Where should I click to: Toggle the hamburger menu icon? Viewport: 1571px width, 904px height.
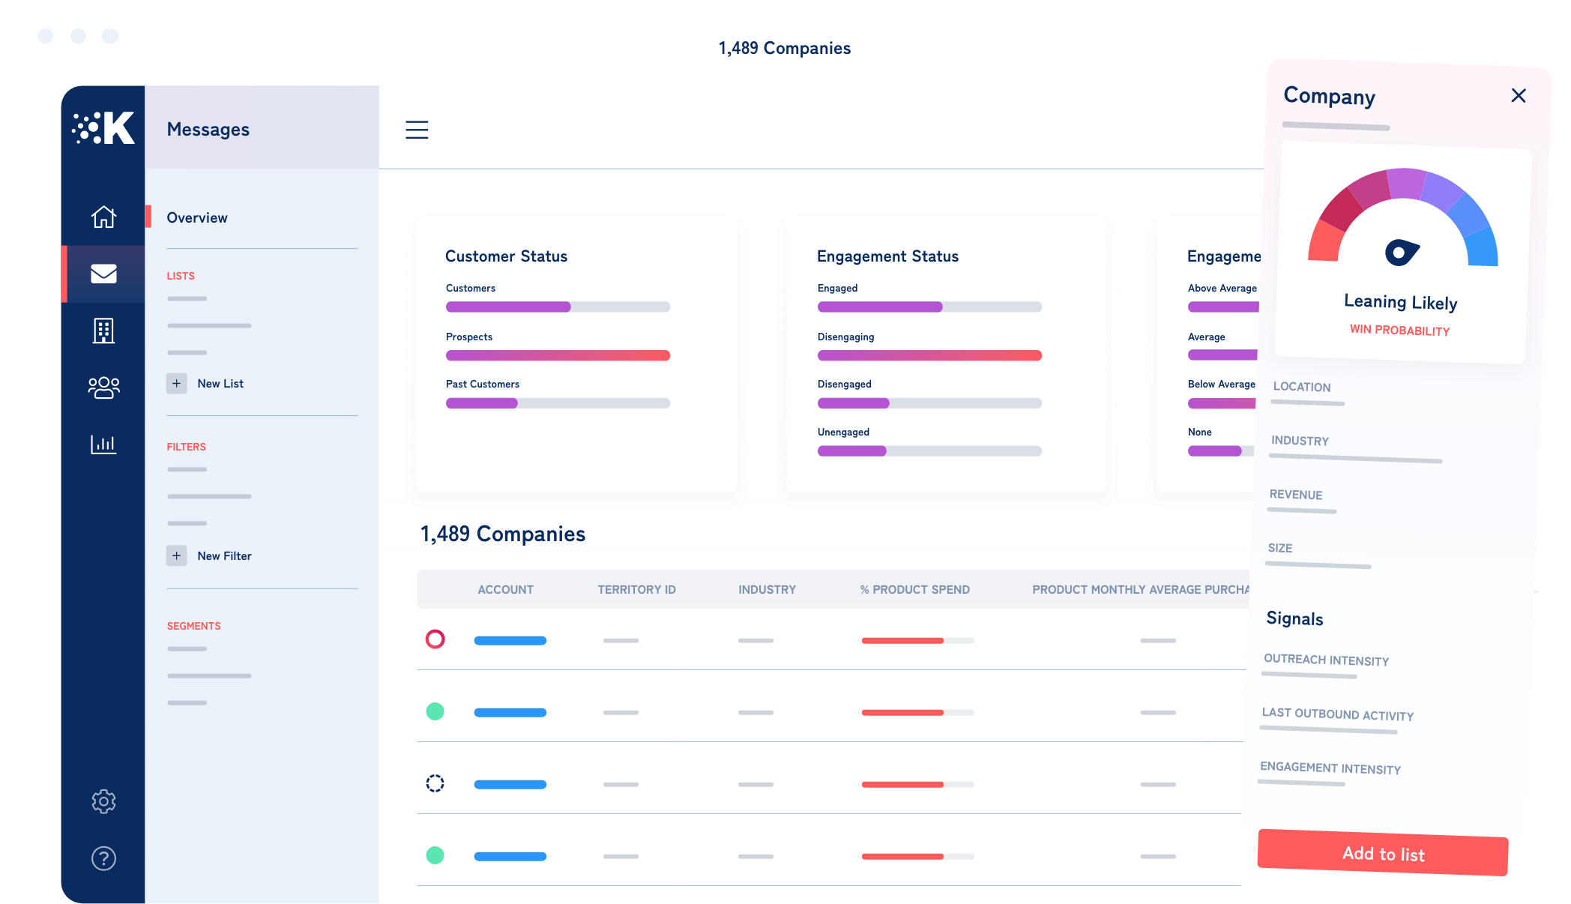(x=417, y=130)
